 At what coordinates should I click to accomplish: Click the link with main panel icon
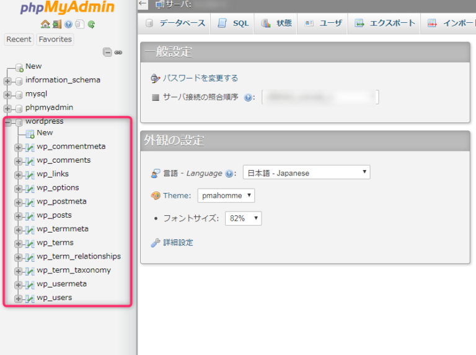(x=118, y=53)
